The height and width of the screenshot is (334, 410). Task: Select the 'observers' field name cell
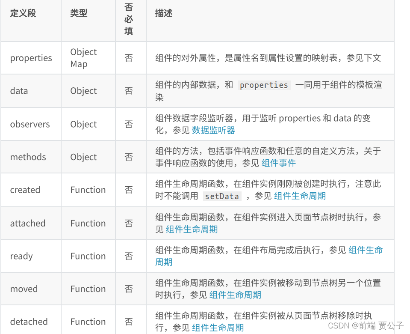[31, 124]
